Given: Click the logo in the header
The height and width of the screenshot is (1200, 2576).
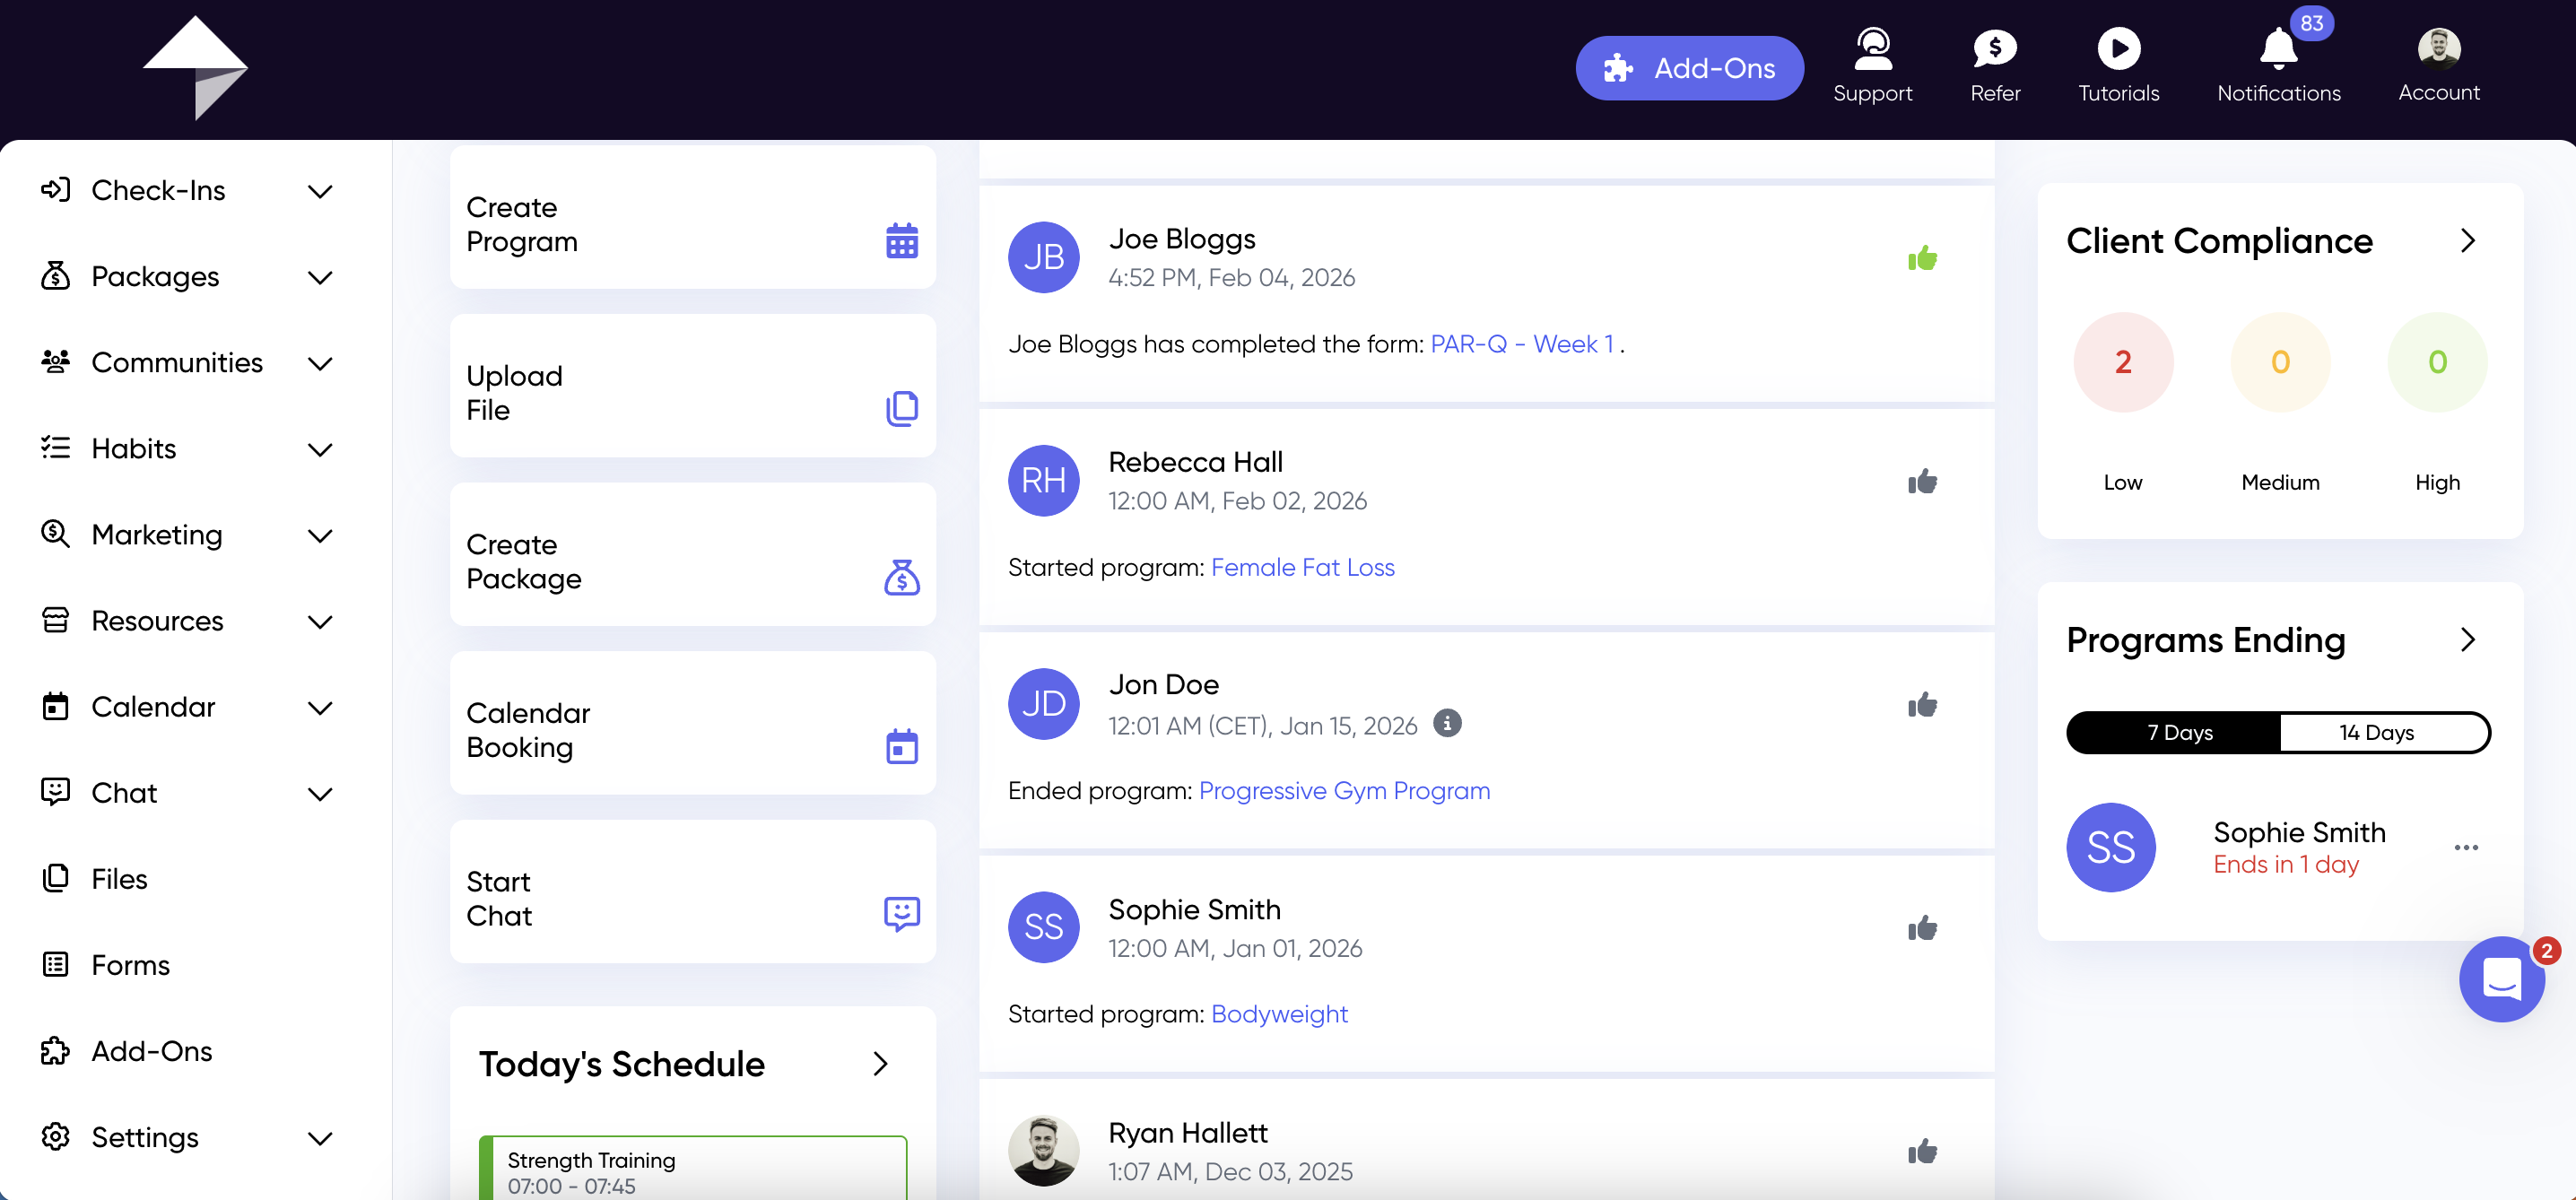Looking at the screenshot, I should point(195,68).
